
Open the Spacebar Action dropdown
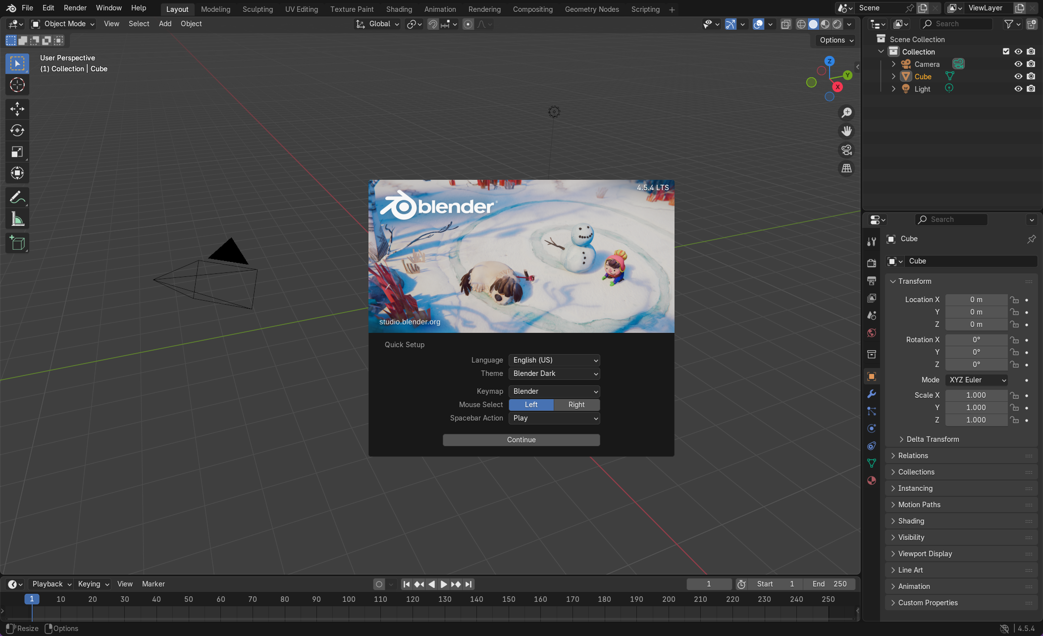(554, 418)
